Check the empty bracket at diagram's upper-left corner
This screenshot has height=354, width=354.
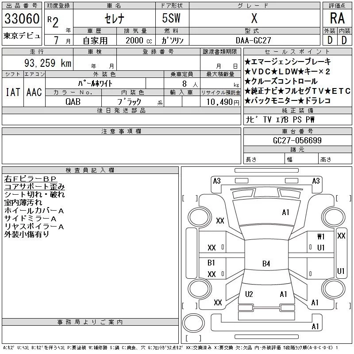(x=190, y=197)
